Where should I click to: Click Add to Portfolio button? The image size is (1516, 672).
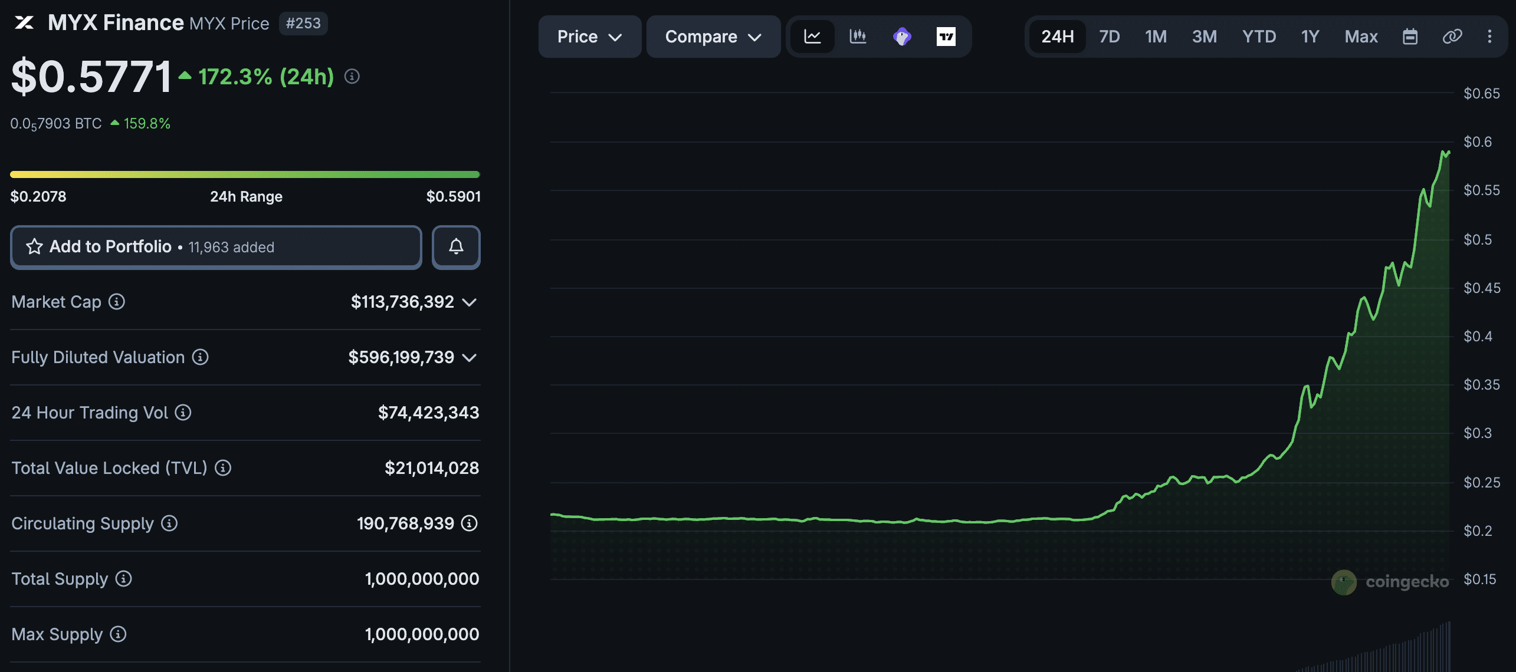click(x=216, y=247)
